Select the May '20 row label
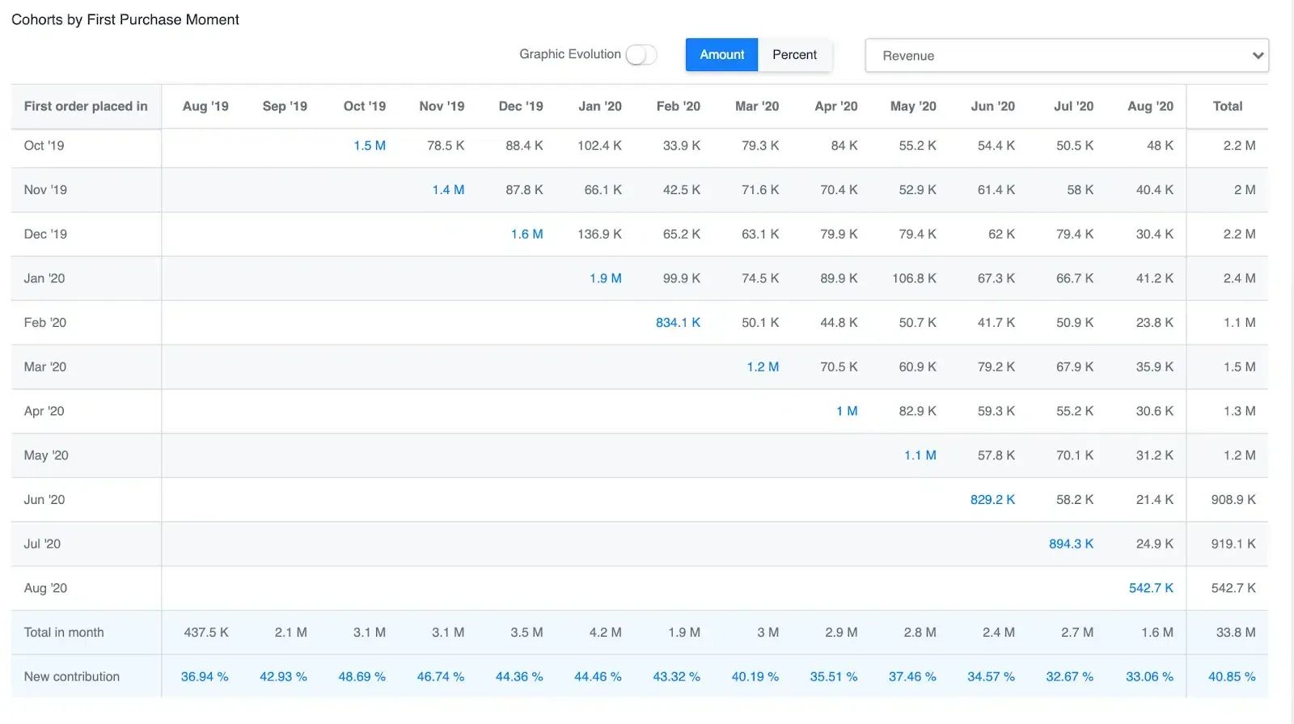 click(x=46, y=455)
